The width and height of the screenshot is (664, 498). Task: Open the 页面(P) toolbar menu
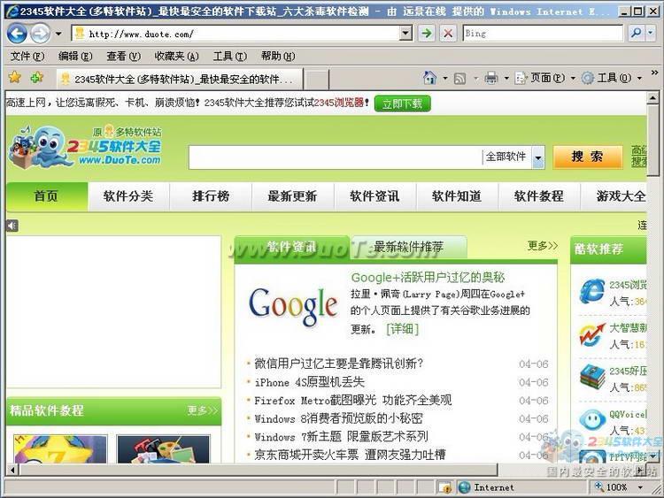click(544, 78)
